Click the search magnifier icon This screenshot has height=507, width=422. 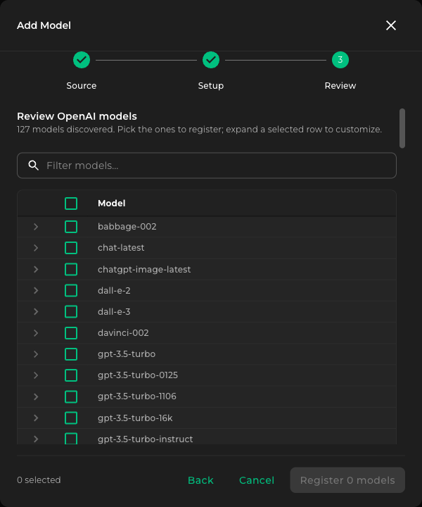33,165
